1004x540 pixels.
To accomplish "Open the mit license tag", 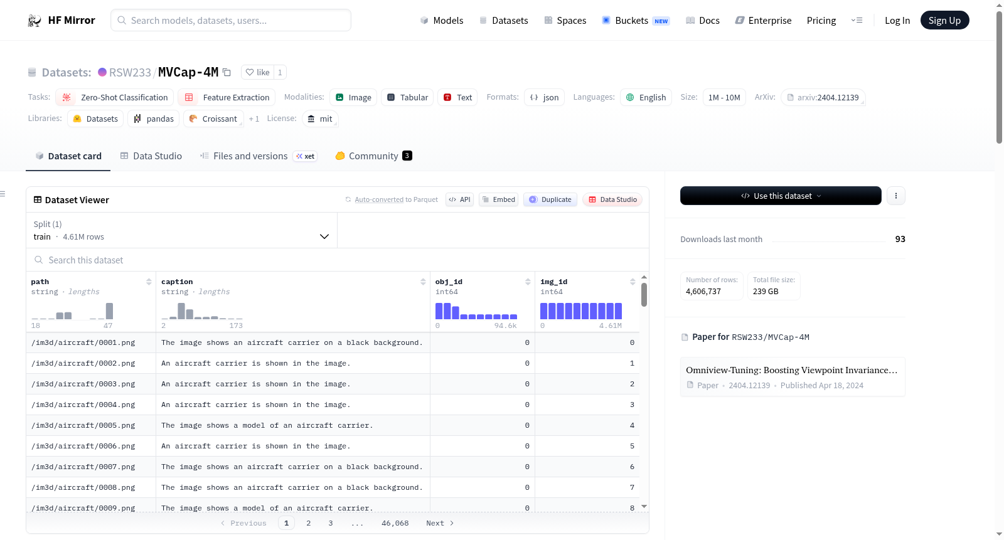I will tap(320, 119).
